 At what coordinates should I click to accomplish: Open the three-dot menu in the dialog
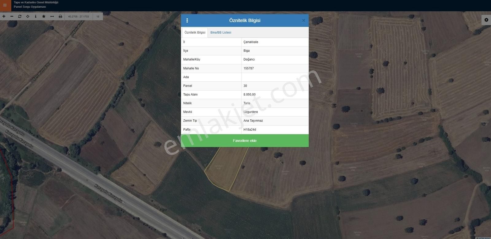point(187,21)
